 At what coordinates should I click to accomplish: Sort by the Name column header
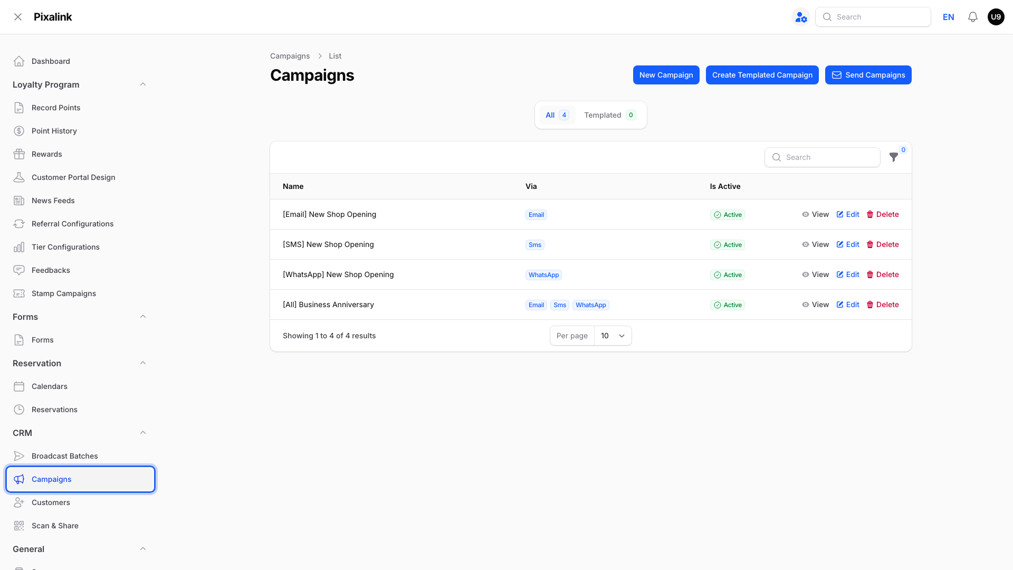pyautogui.click(x=293, y=186)
